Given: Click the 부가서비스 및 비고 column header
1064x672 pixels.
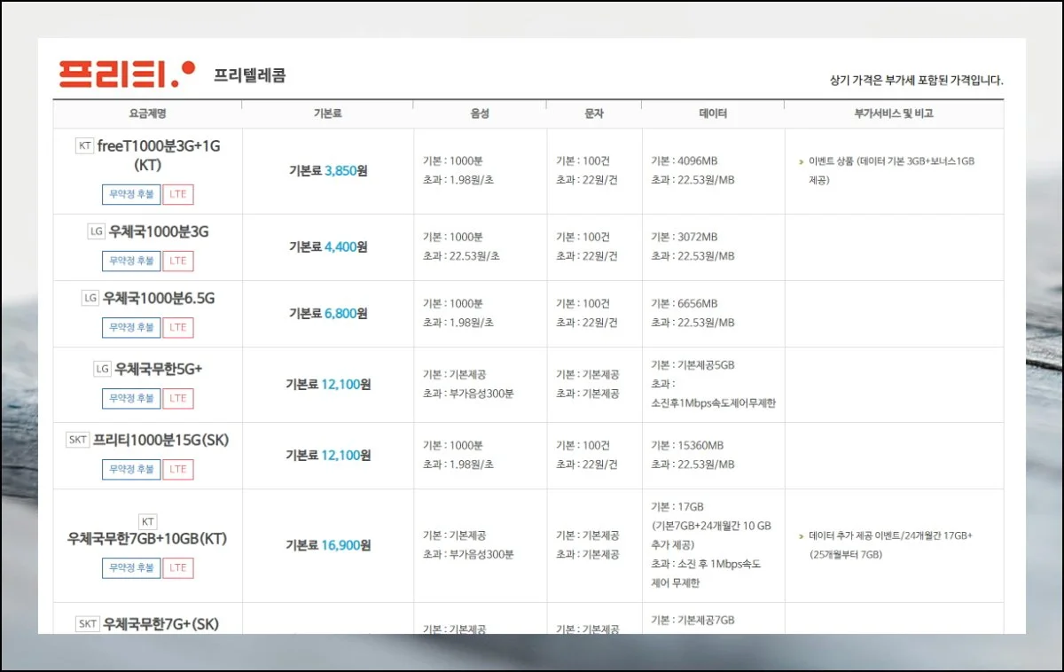Looking at the screenshot, I should [893, 113].
